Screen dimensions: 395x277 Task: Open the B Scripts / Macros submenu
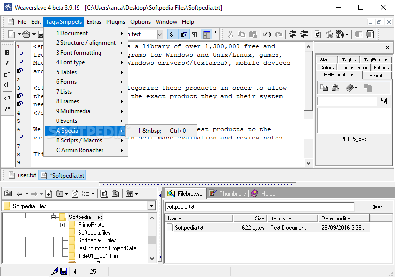[86, 140]
